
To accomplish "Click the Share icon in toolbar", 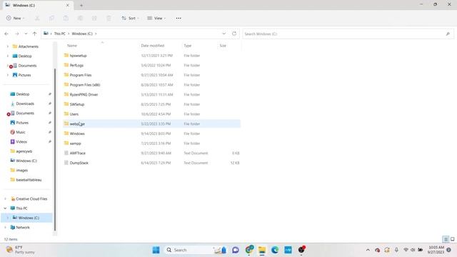I will [x=94, y=18].
